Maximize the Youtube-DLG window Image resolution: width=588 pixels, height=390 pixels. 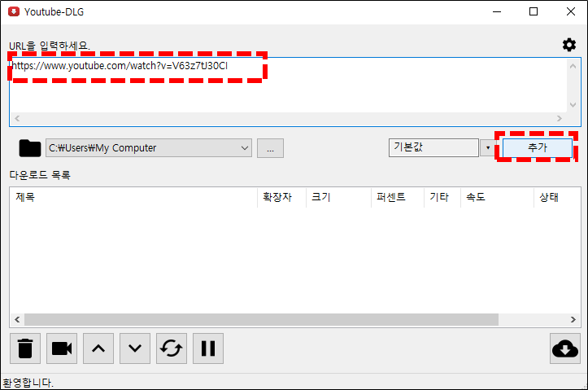(534, 11)
